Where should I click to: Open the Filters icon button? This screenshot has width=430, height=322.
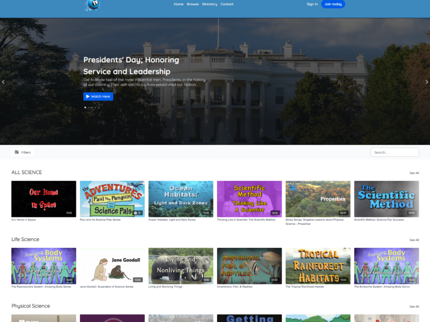pos(23,152)
